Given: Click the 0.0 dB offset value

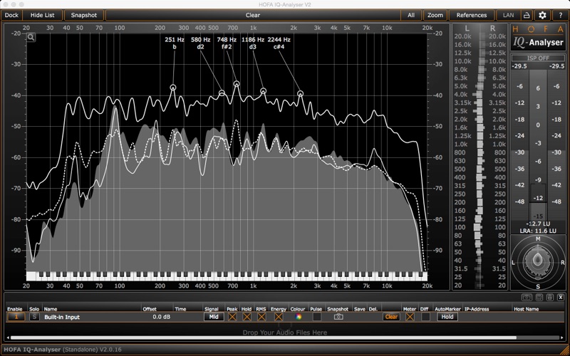Looking at the screenshot, I should pyautogui.click(x=162, y=317).
